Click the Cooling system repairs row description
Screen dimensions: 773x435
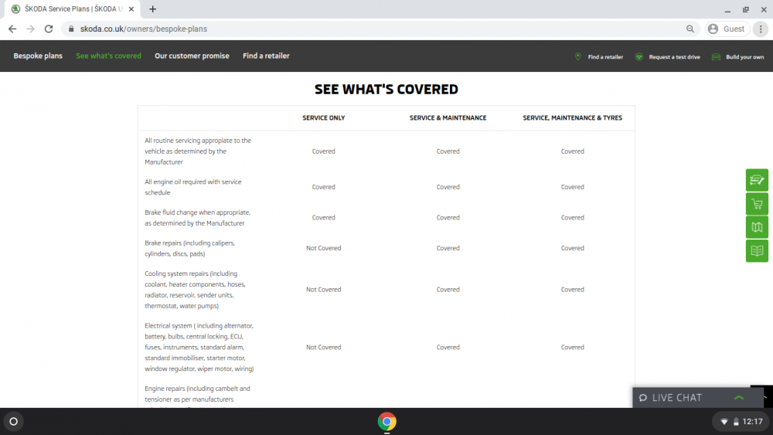click(195, 290)
